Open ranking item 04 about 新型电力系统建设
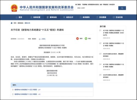The height and width of the screenshot is (100, 137). point(113,65)
